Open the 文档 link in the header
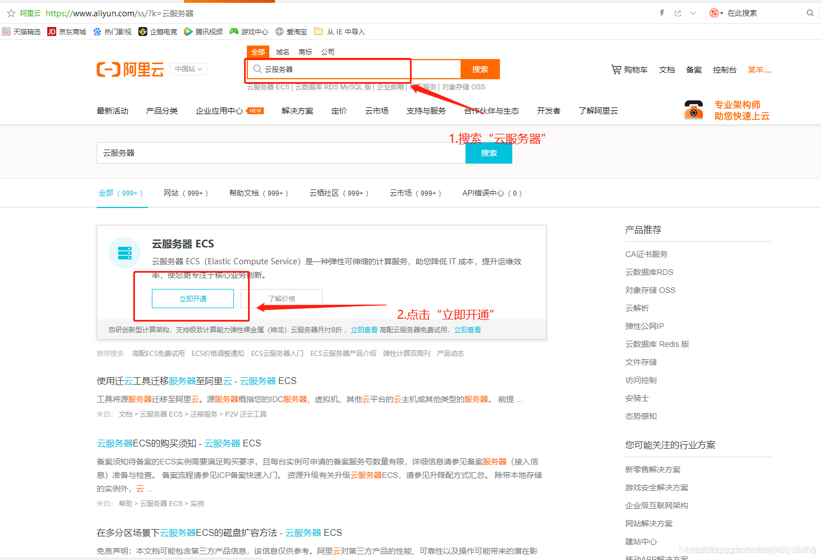This screenshot has width=821, height=560. (x=667, y=70)
